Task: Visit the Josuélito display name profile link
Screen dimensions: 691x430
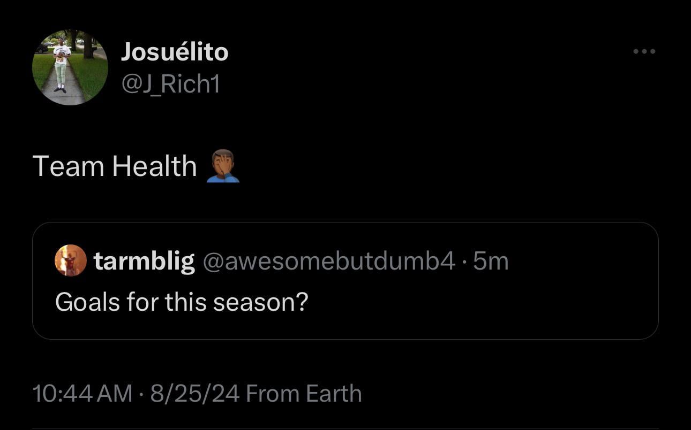Action: pos(175,52)
